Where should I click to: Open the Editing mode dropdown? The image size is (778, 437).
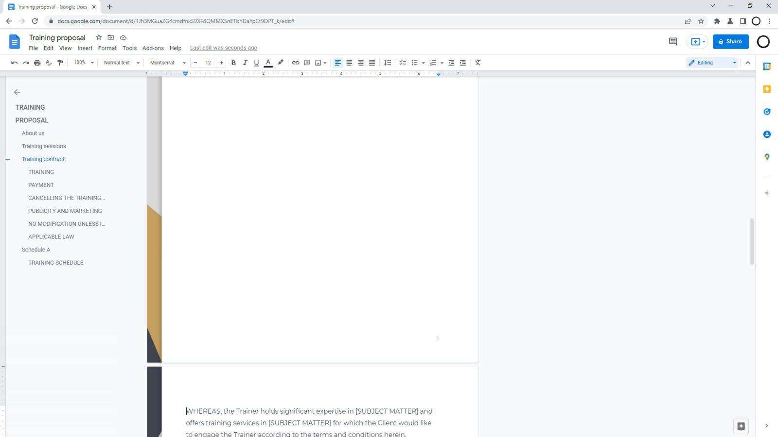tap(711, 62)
